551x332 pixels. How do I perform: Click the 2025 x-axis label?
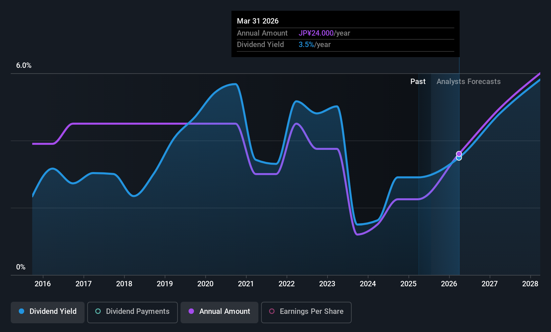pos(408,284)
